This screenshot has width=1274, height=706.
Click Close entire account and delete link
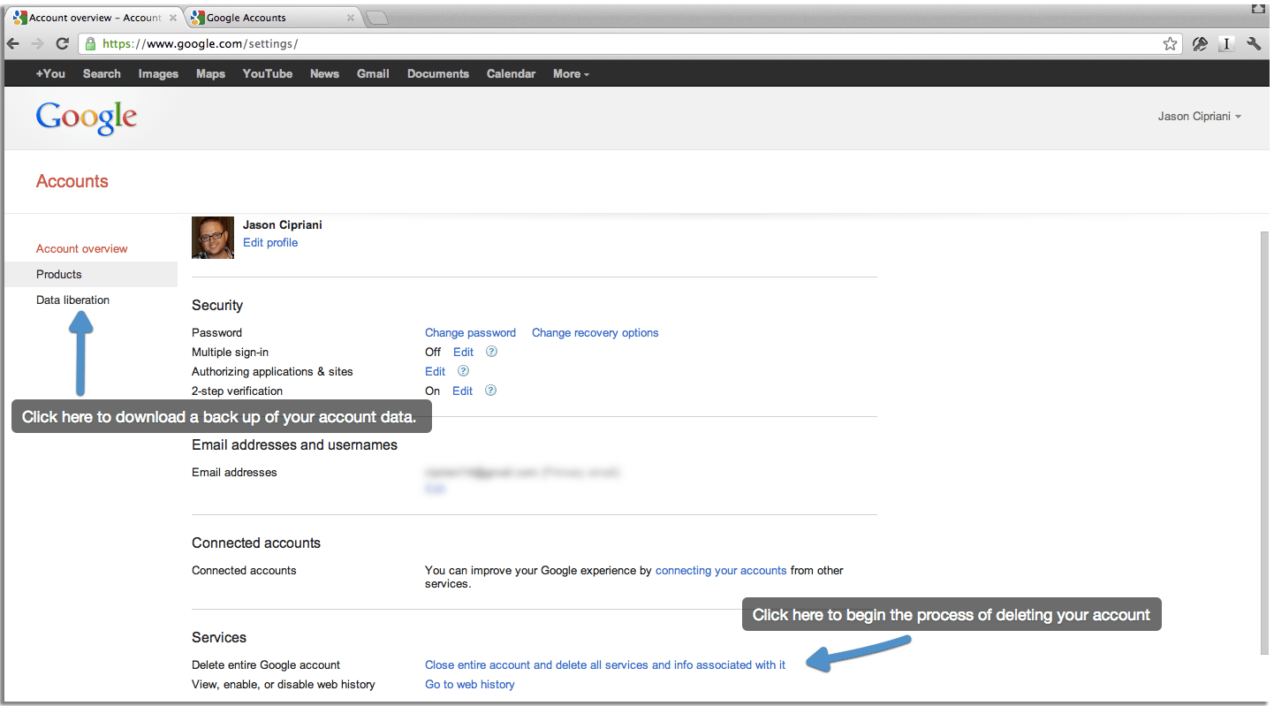pos(604,665)
